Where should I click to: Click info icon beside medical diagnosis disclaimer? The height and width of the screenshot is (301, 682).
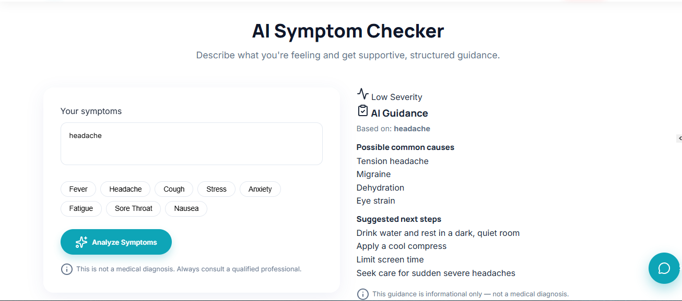[67, 269]
